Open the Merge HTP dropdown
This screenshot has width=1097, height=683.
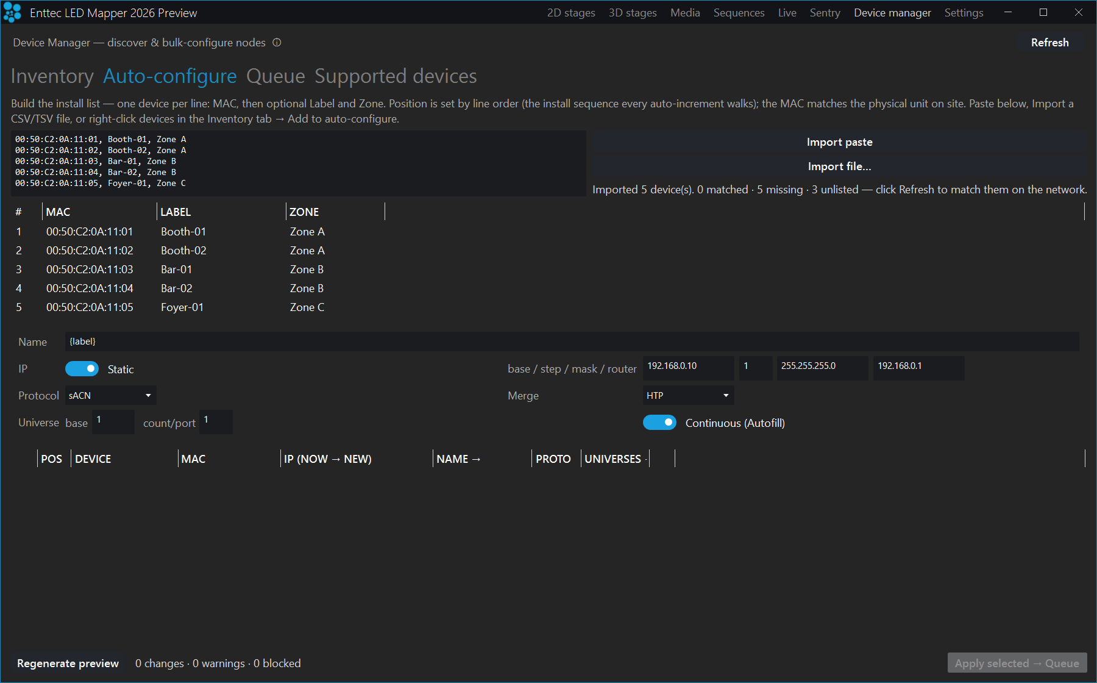click(688, 395)
